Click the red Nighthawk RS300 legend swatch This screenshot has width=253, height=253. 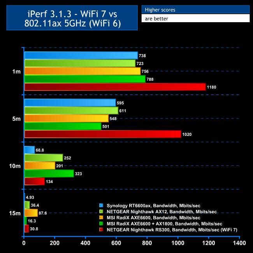[101, 229]
